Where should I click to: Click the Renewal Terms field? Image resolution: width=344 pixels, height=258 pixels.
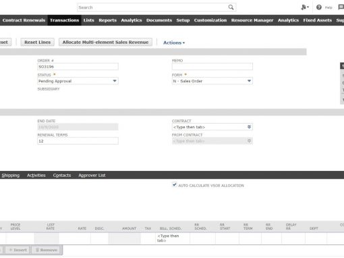tap(78, 141)
